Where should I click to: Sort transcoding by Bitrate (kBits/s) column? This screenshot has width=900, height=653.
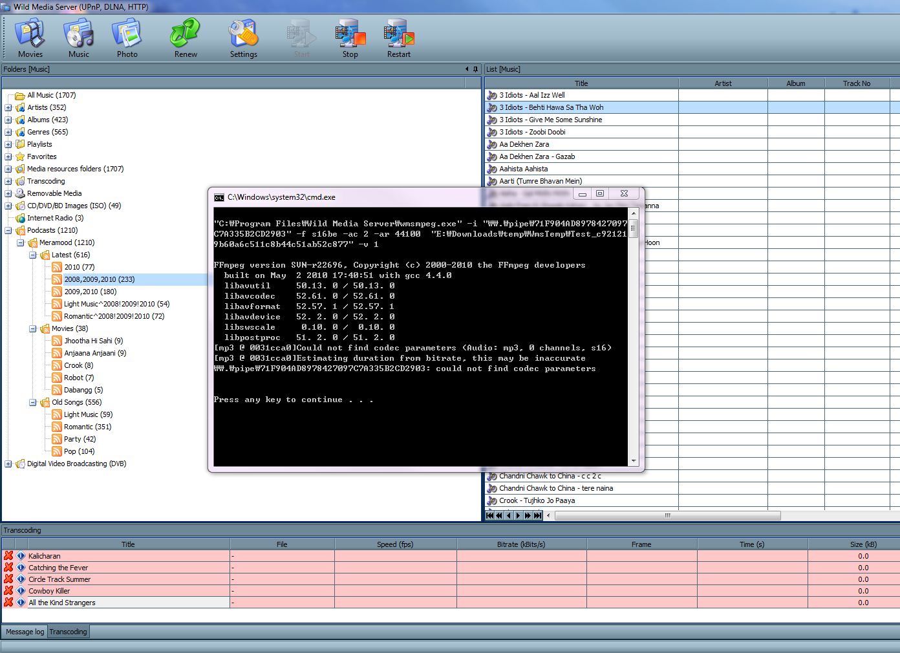(521, 544)
